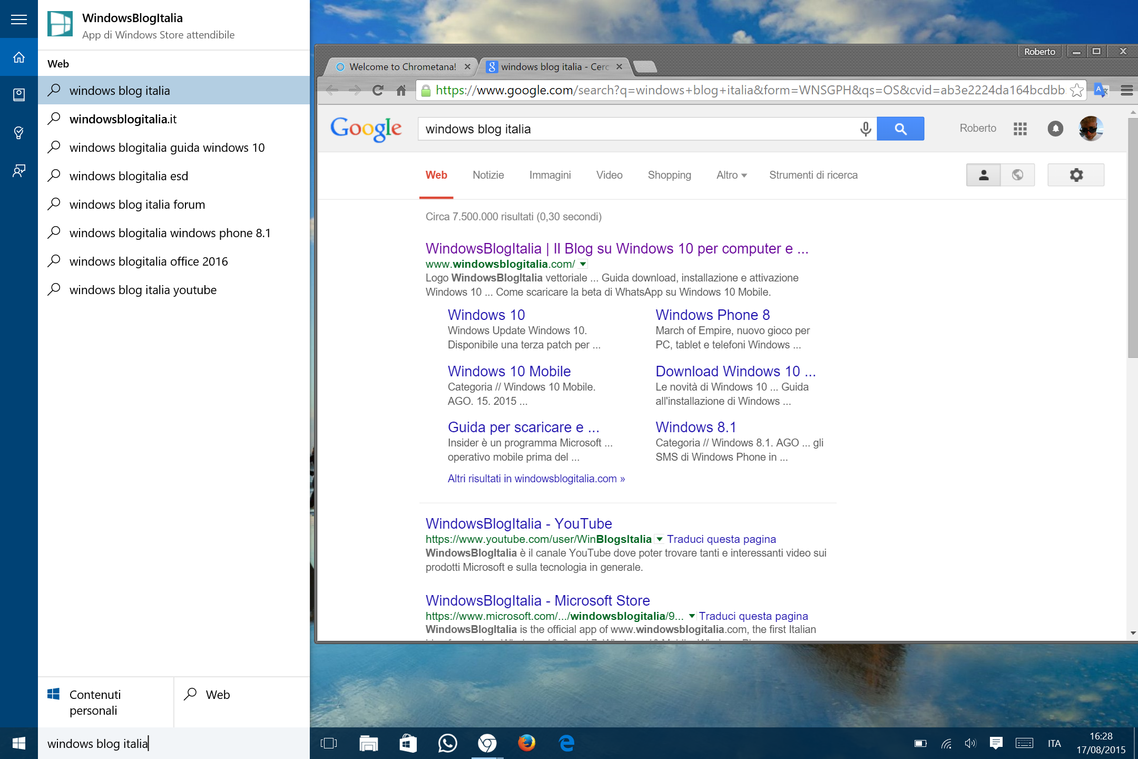
Task: Click the Contenuti personali filter
Action: [x=105, y=702]
